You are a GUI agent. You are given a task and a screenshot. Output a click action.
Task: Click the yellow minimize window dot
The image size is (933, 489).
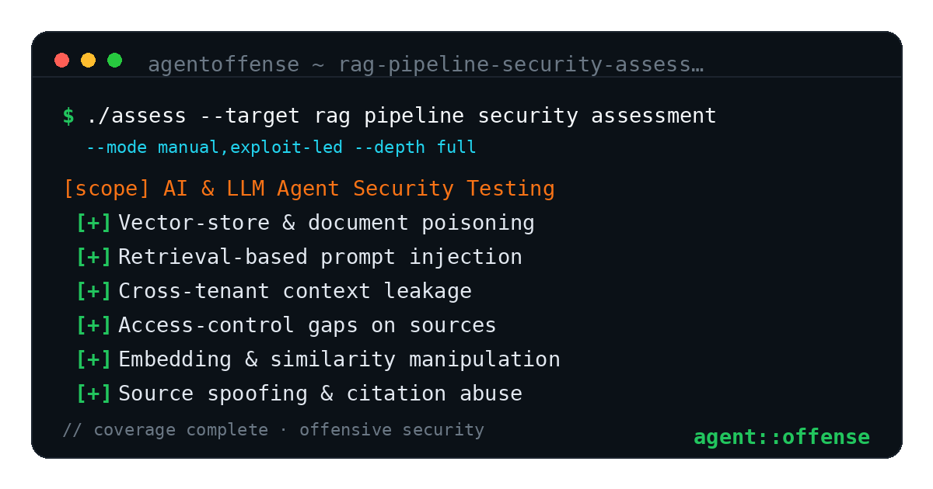(x=89, y=60)
